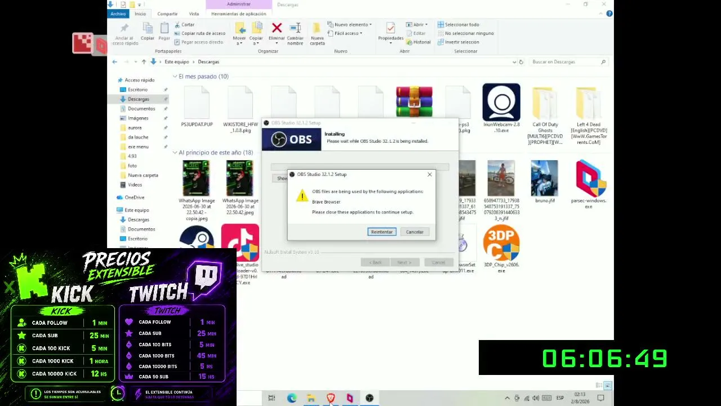Viewport: 721px width, 406px height.
Task: Click Historial in the Abrir group
Action: pos(419,42)
